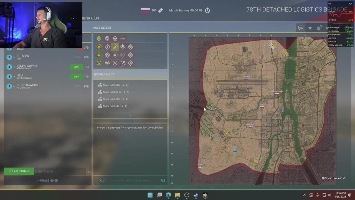Click the yellow explosion group icon
355x200 pixels.
tap(99, 55)
